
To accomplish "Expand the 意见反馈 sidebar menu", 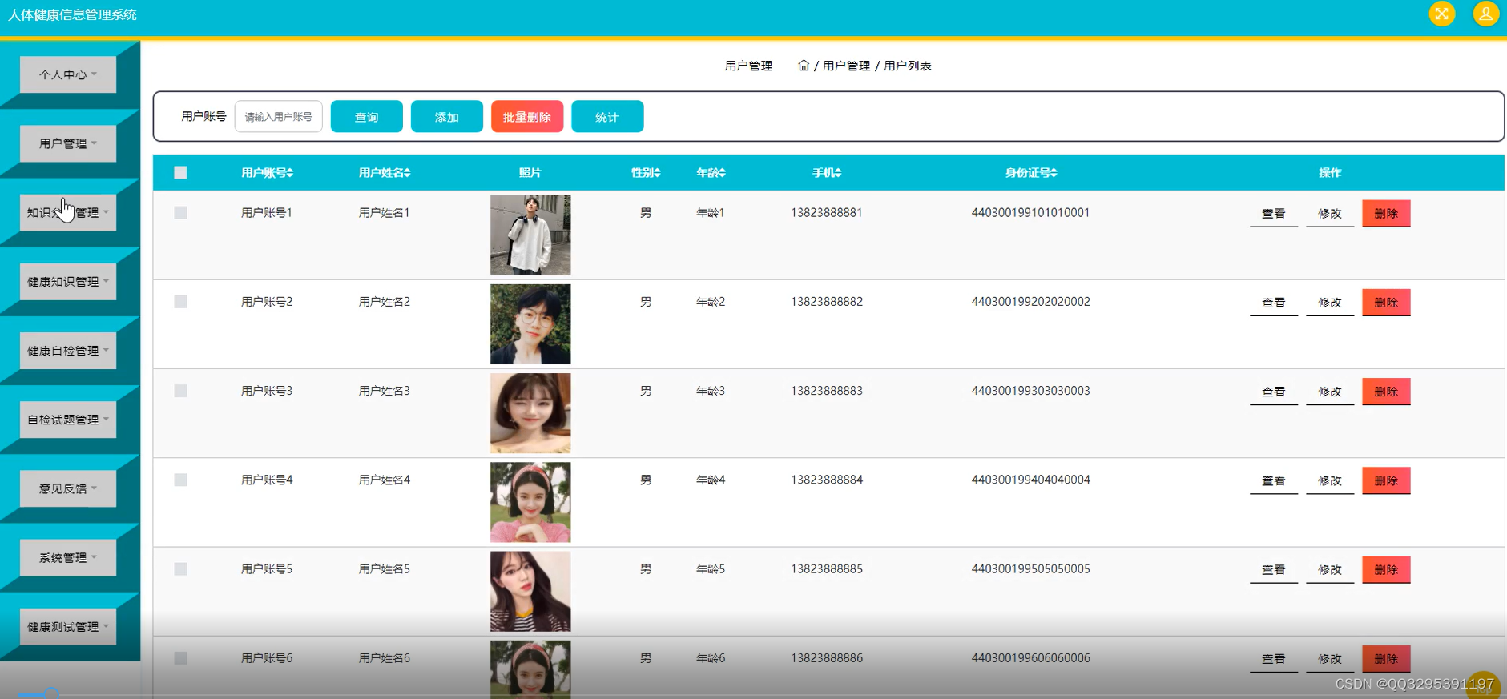I will point(68,488).
